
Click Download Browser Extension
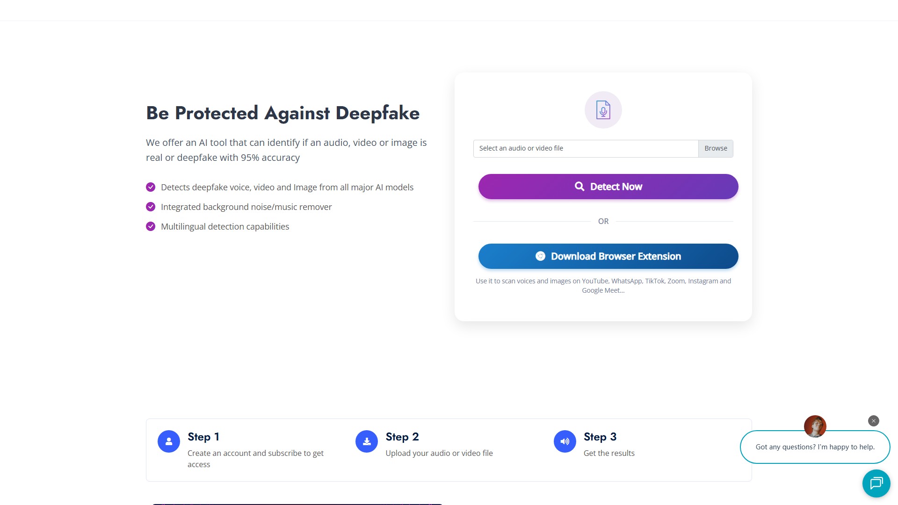click(608, 256)
